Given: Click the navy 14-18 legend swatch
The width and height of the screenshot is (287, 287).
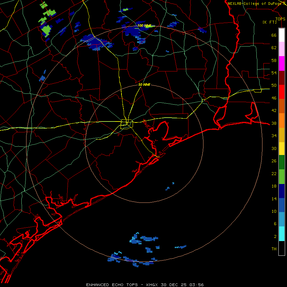Looking at the screenshot, I should pyautogui.click(x=282, y=191).
